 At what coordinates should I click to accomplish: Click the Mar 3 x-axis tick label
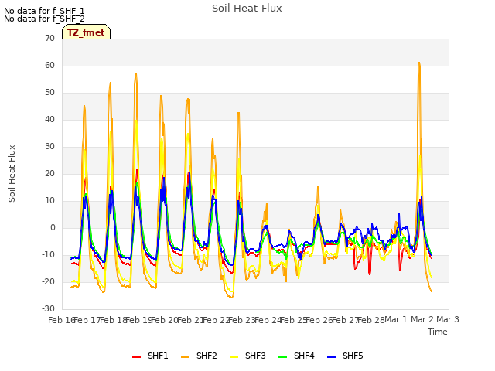448,319
